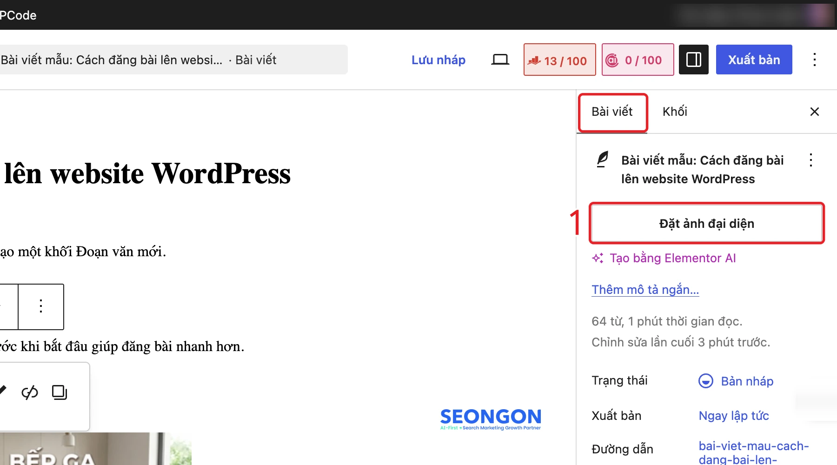Click Tạo bằng Elementor AI link
This screenshot has width=837, height=465.
tap(664, 258)
